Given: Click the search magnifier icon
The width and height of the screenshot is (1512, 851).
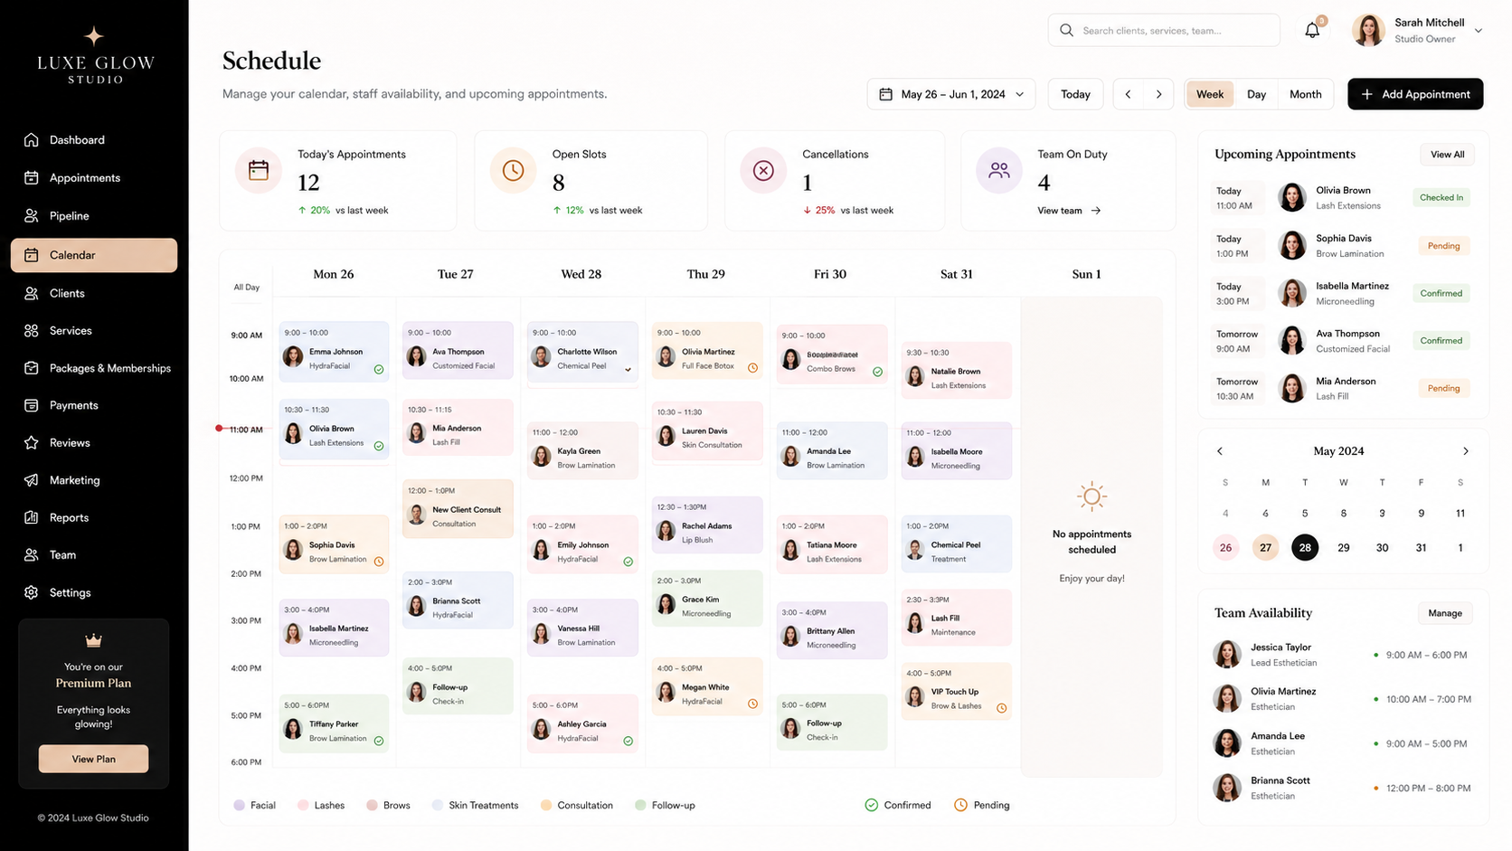Looking at the screenshot, I should point(1067,31).
